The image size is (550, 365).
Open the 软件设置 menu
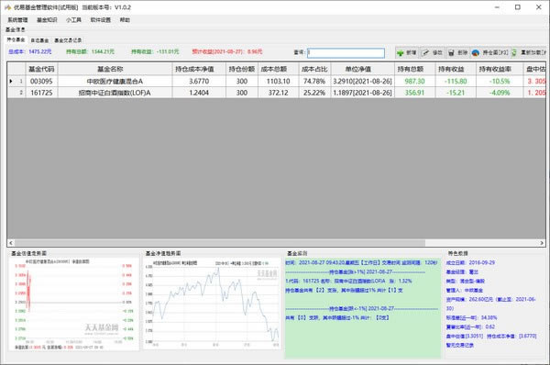[101, 20]
